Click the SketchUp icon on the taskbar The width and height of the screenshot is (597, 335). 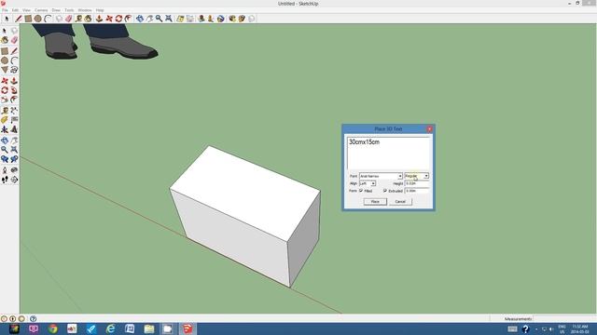(x=187, y=328)
